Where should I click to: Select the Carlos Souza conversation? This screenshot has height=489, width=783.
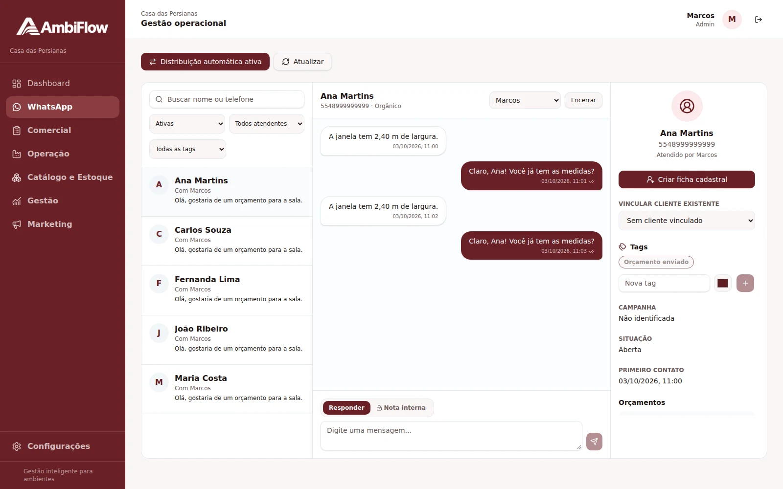[227, 241]
